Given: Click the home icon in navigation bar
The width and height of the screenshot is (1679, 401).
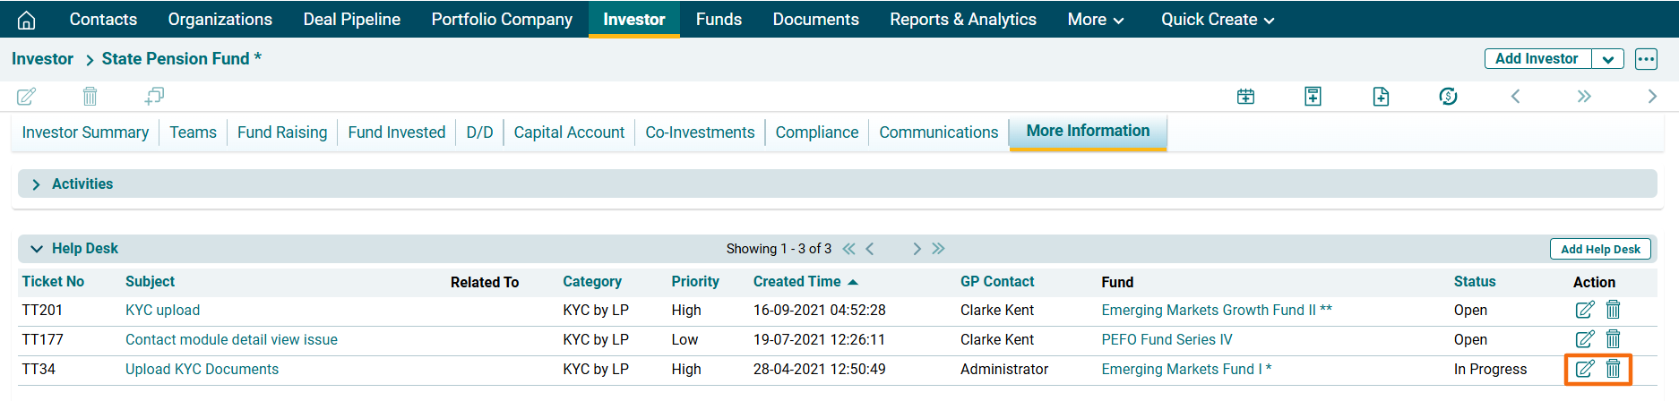Looking at the screenshot, I should [x=27, y=20].
